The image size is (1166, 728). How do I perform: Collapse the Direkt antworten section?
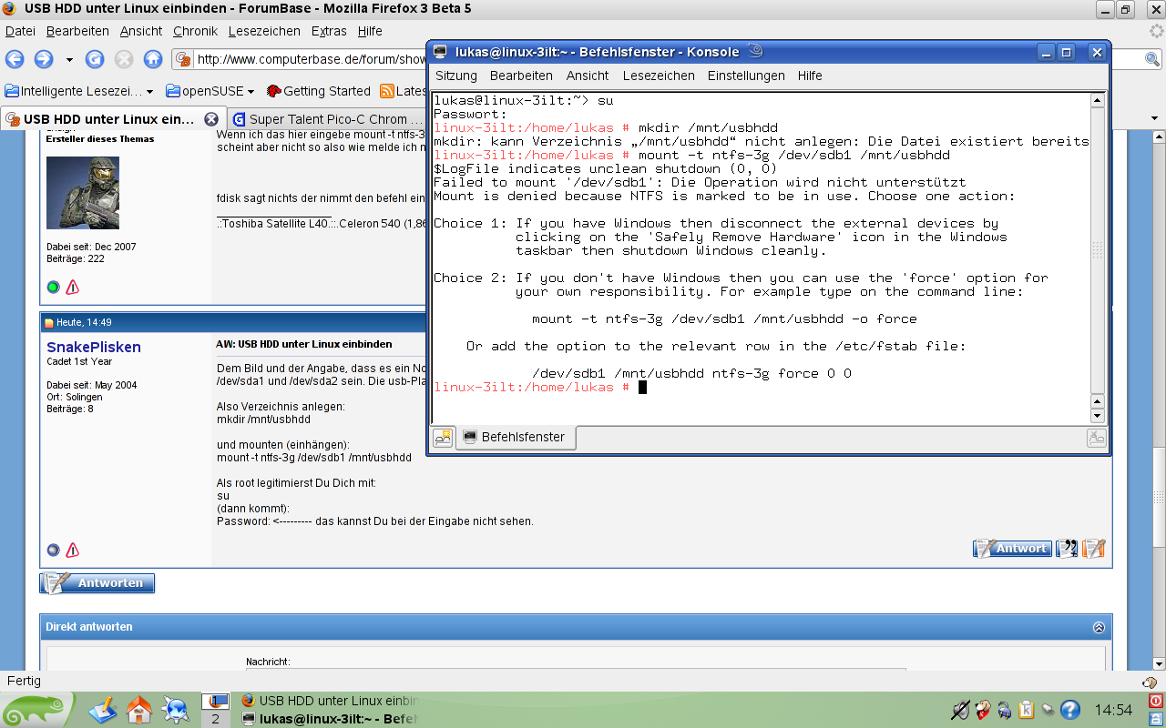pyautogui.click(x=1099, y=627)
